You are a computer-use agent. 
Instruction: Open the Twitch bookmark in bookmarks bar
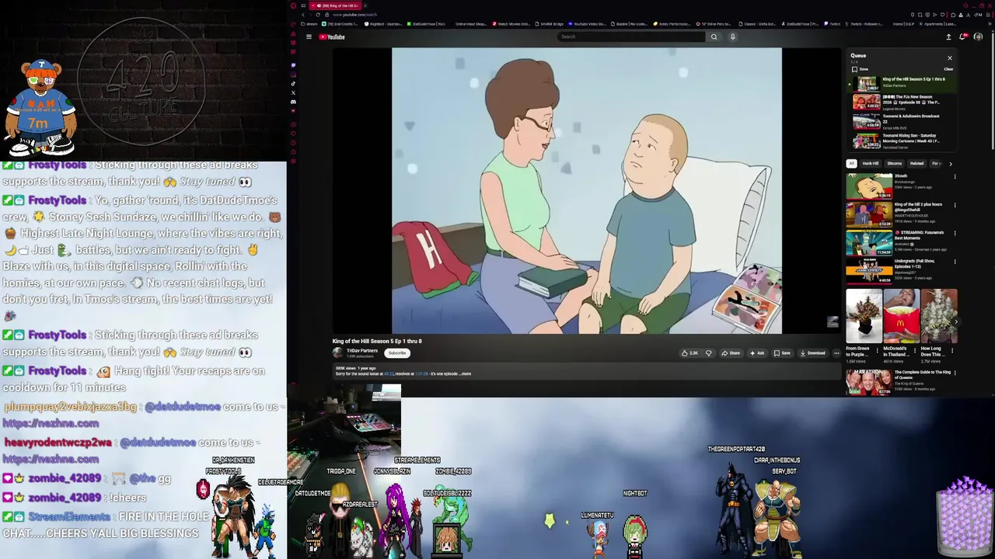[x=832, y=24]
